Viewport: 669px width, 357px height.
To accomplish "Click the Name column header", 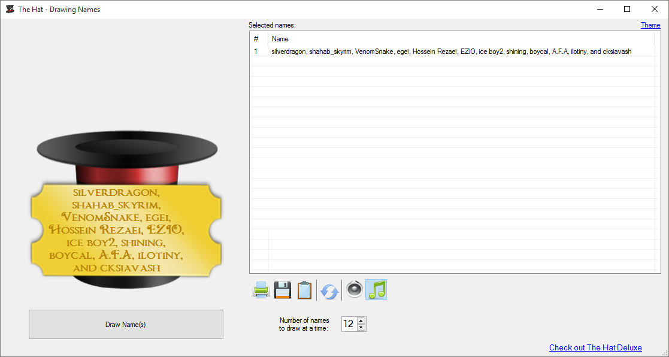I will point(280,39).
